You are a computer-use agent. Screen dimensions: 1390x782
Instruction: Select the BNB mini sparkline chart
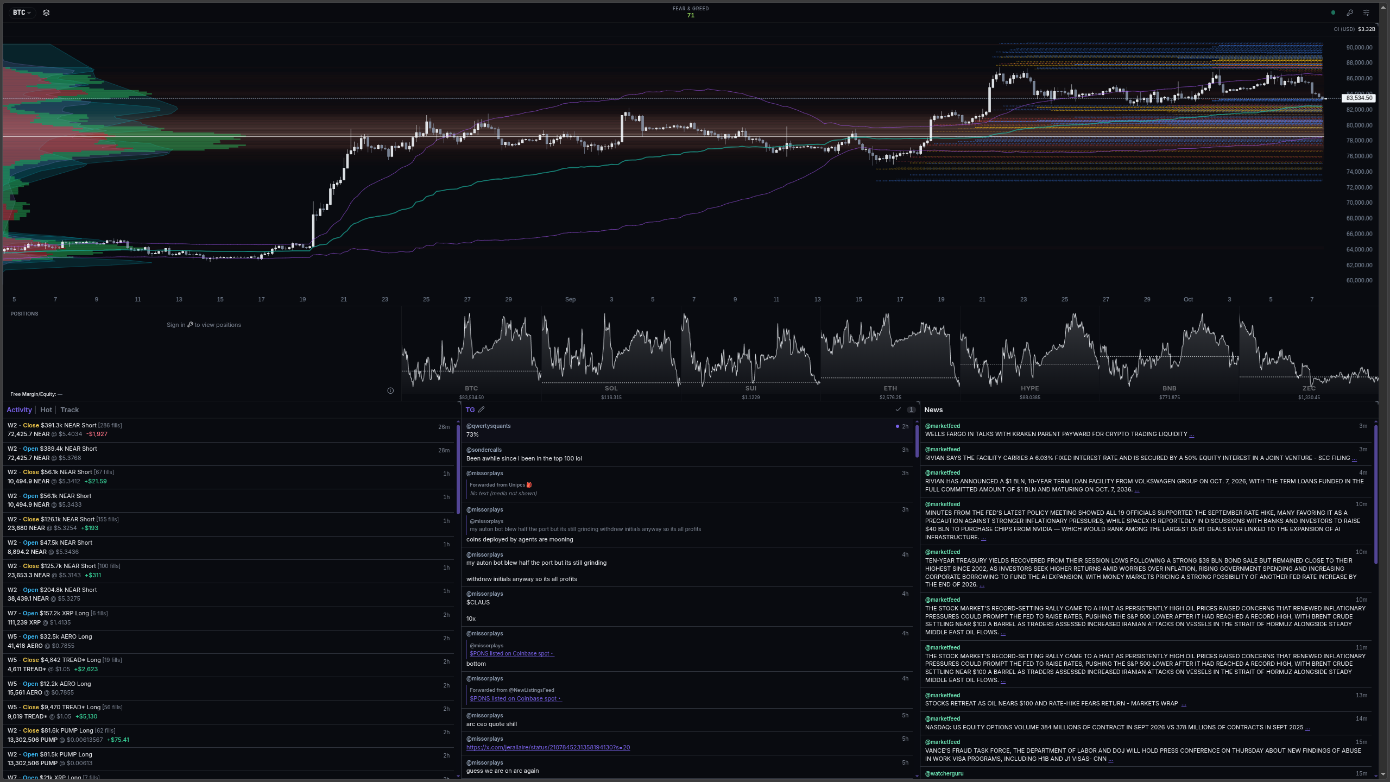coord(1169,354)
